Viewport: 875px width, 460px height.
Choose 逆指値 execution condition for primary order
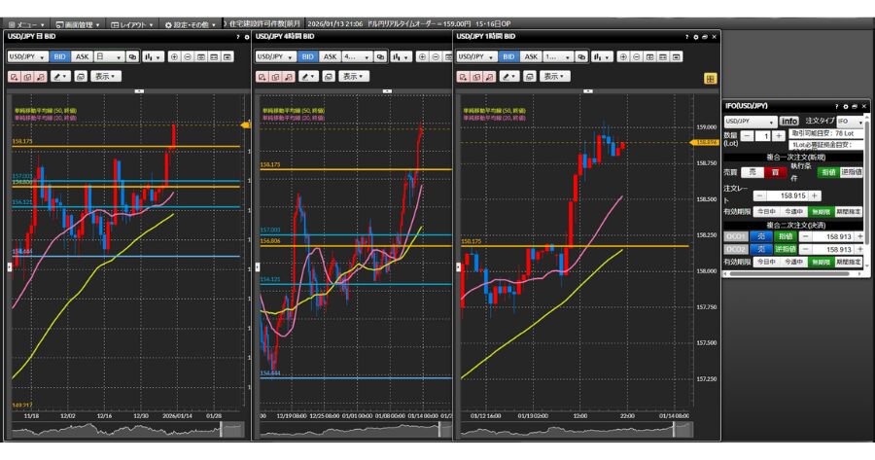(x=850, y=172)
